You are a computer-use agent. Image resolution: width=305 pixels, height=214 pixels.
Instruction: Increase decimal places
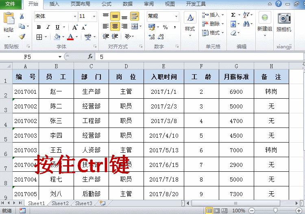(152, 37)
